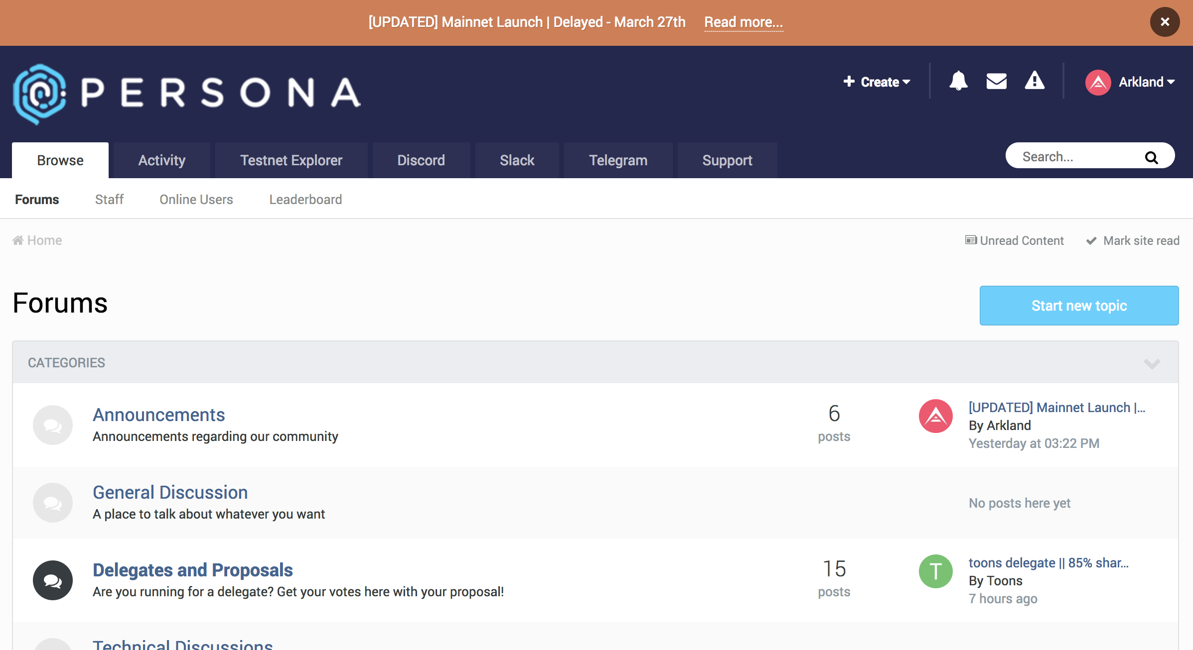Click the Start new topic button
The image size is (1193, 650).
click(x=1079, y=305)
